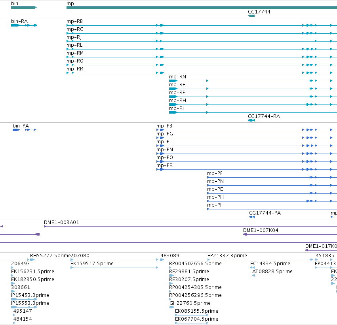Click EST GH22760.5prime

172,307
